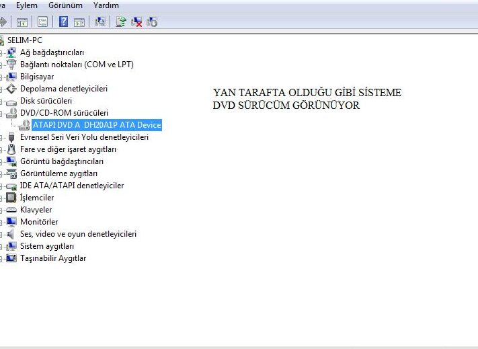This screenshot has width=478, height=349.
Task: Select ATAPI DVD A DH20A1P ATA Device
Action: [97, 125]
